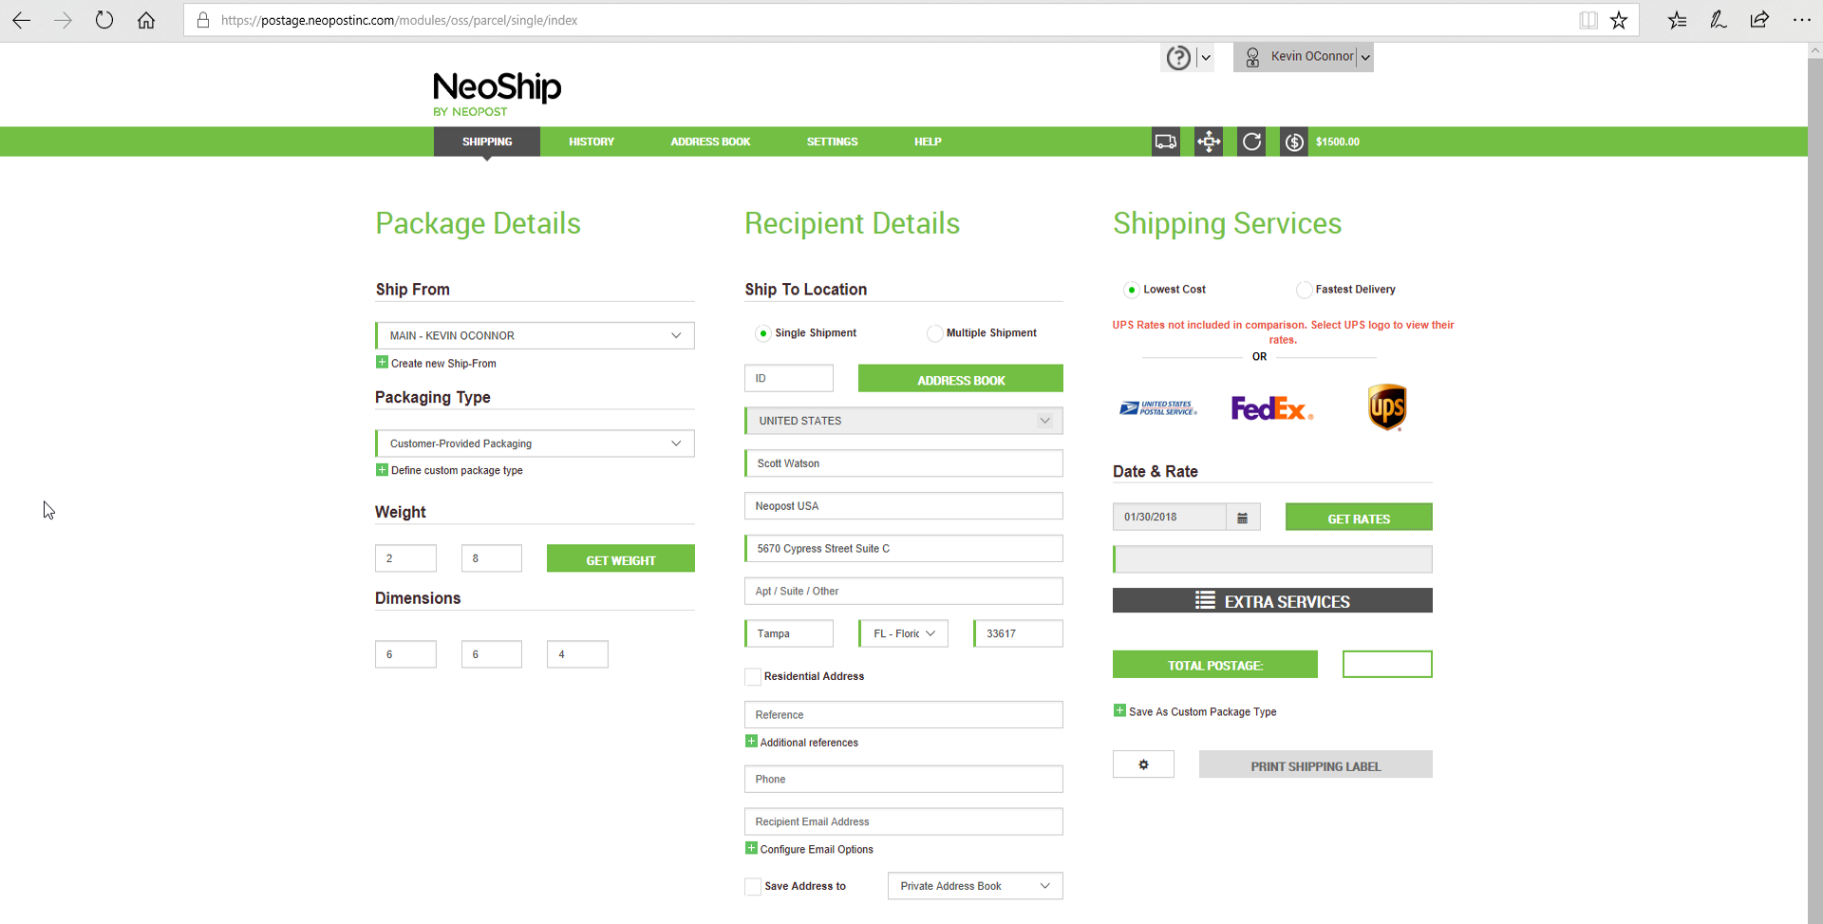Click the Recipient Email Address field
This screenshot has height=924, width=1823.
point(904,821)
